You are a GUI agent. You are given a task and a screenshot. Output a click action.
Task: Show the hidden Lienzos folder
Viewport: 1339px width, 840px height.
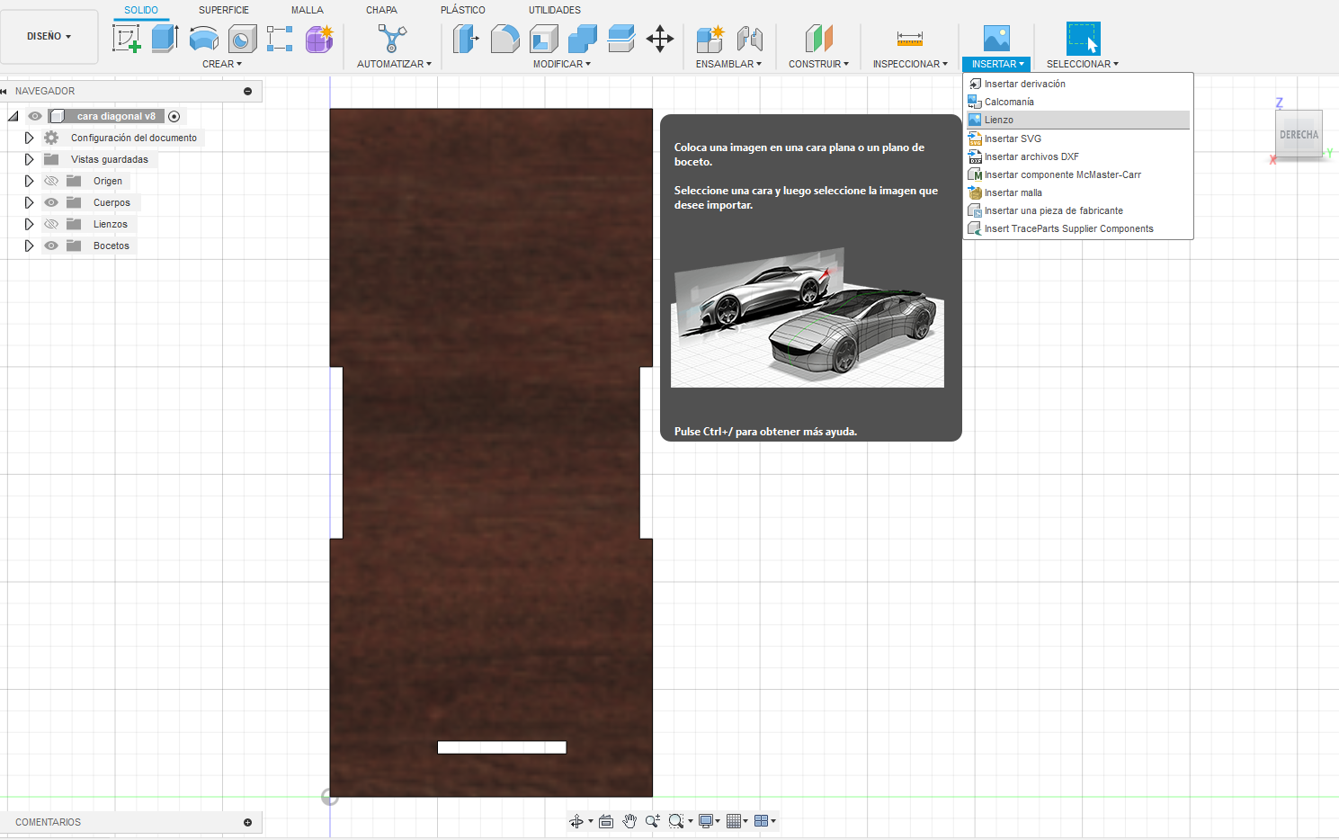(x=51, y=224)
